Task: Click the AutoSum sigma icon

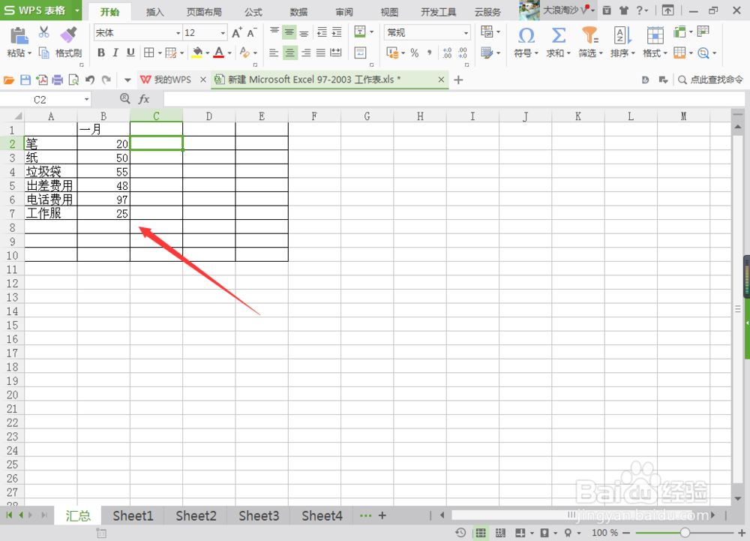Action: (558, 35)
